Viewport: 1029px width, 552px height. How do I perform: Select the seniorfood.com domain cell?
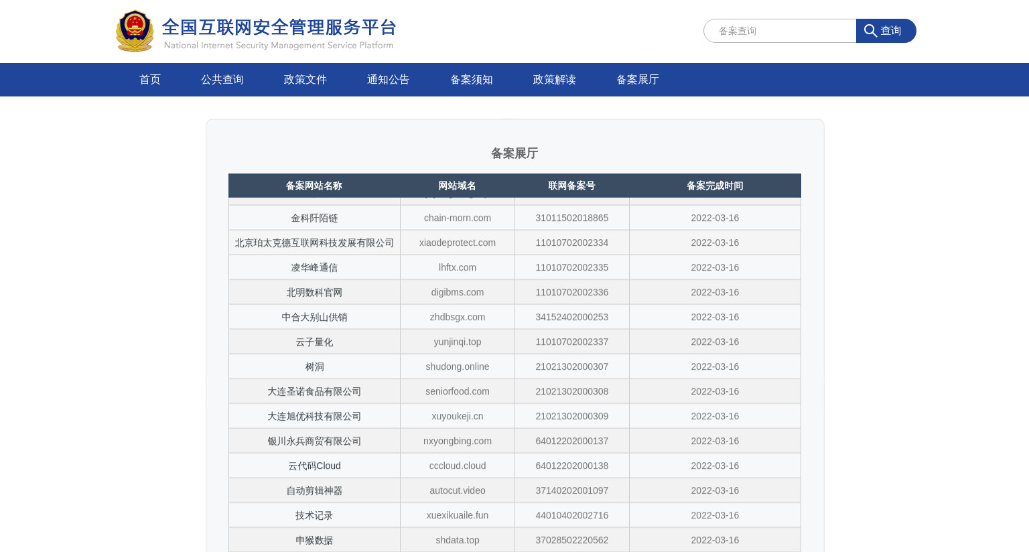(458, 391)
